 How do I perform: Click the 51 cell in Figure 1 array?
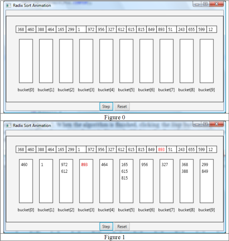click(171, 149)
